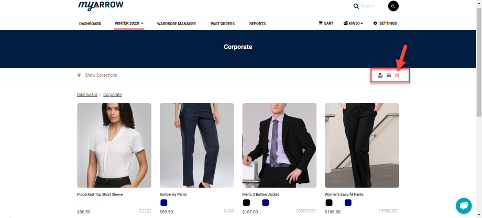The width and height of the screenshot is (482, 218).
Task: Click the search magnifier icon
Action: [x=356, y=6]
